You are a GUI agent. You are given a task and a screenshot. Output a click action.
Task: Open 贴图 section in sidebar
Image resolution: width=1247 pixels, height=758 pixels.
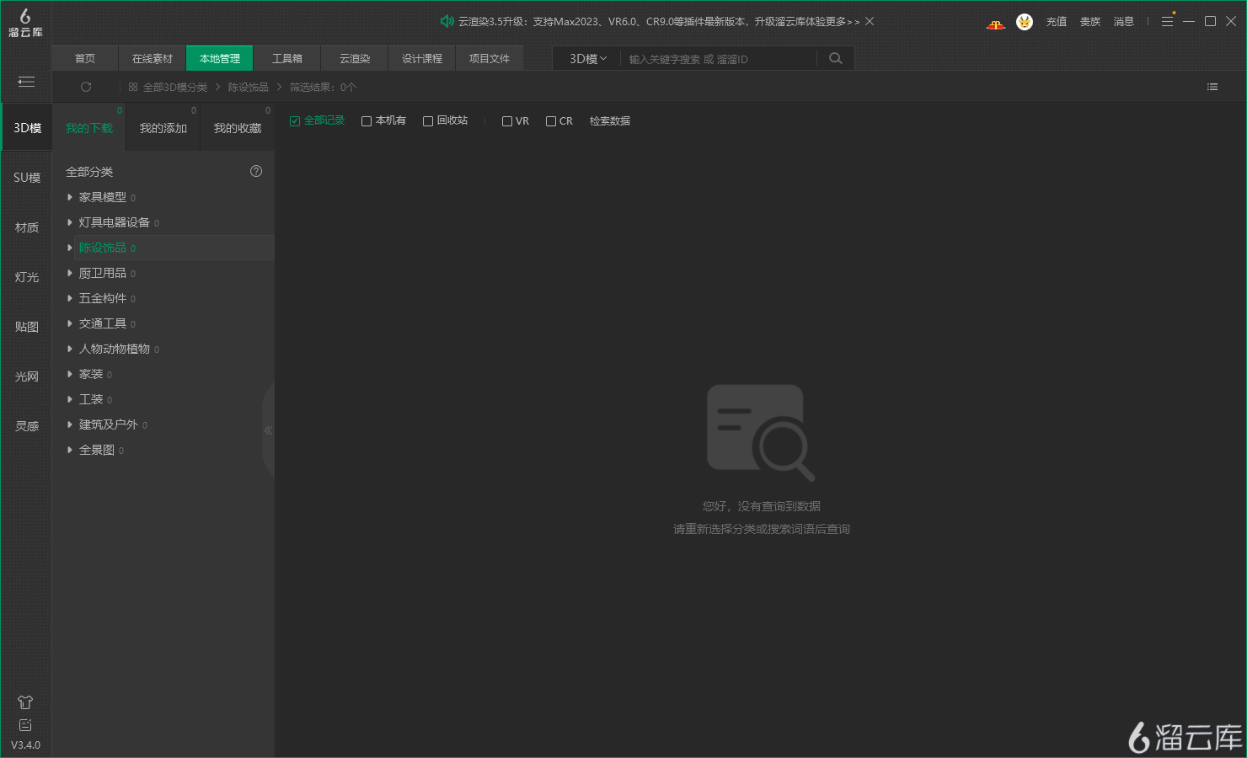click(27, 327)
